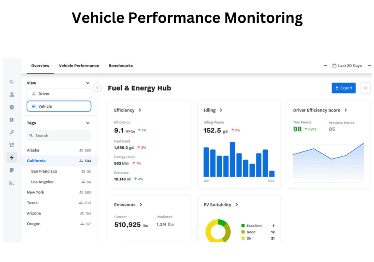Collapse the View section chevron
The image size is (374, 262).
point(88,83)
